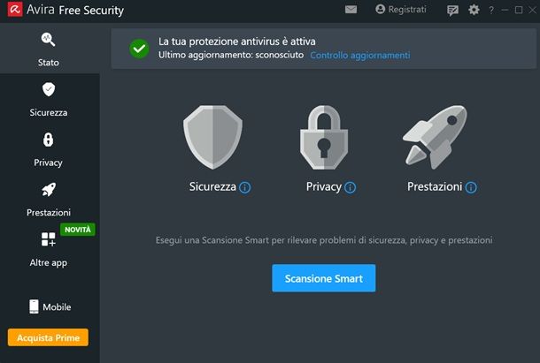Open settings with the gear icon
Image resolution: width=540 pixels, height=363 pixels.
pyautogui.click(x=474, y=10)
